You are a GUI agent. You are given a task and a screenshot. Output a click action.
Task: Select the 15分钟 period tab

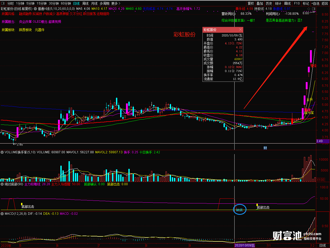coord(42,3)
